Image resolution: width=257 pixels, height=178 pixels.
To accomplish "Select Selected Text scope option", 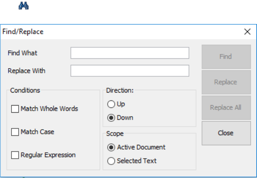I will coord(111,161).
